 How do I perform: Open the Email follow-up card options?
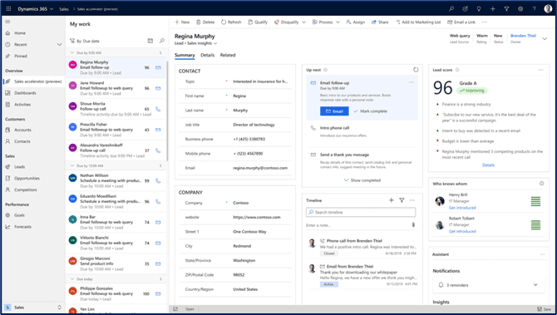411,82
